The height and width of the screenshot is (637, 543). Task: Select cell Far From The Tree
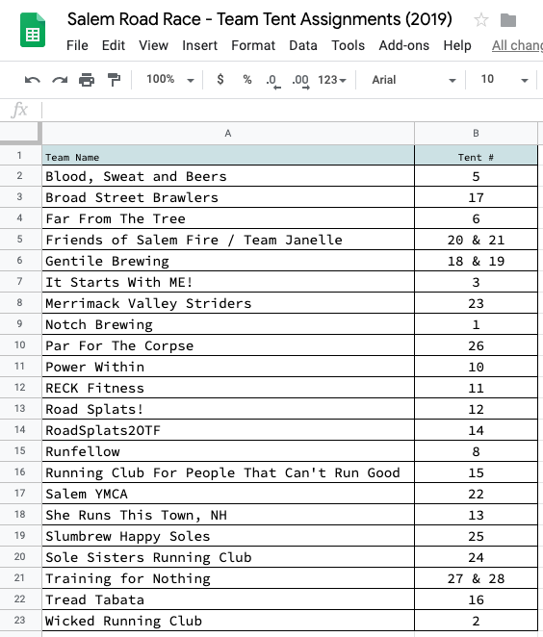(x=228, y=218)
